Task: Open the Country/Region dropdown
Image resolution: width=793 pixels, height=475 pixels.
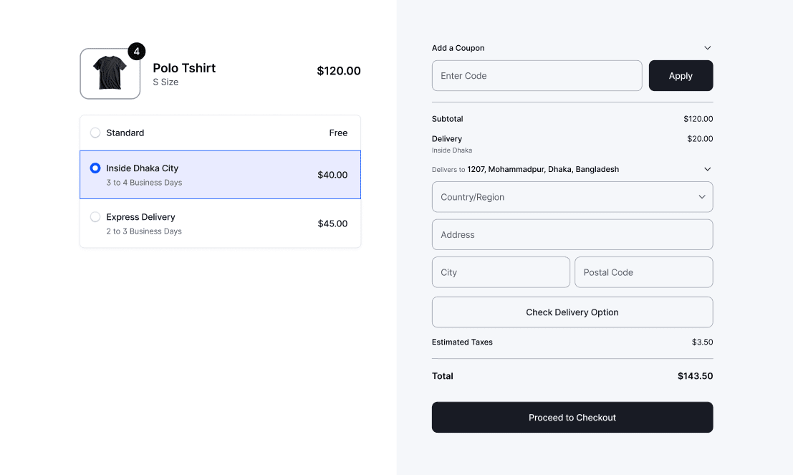Action: 572,197
